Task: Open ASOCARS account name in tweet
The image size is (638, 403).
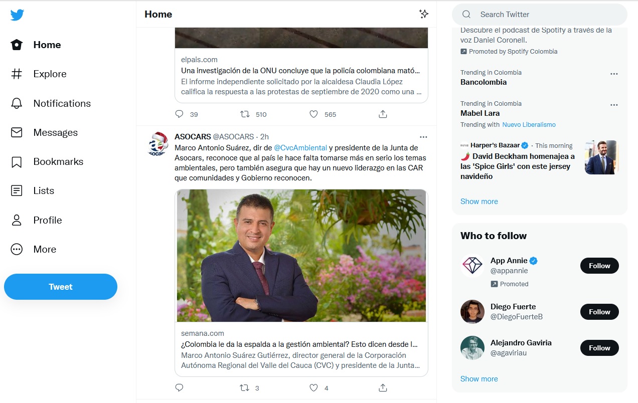Action: (x=193, y=137)
